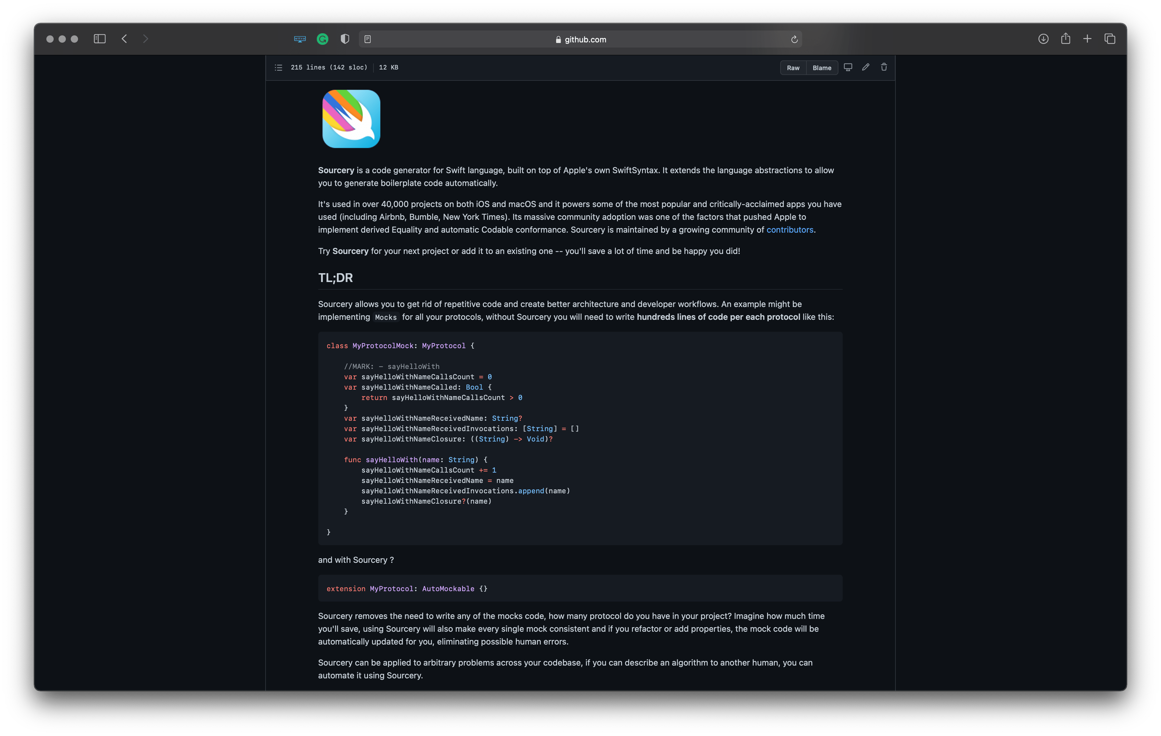Click the '12 KB' file size text

[389, 67]
